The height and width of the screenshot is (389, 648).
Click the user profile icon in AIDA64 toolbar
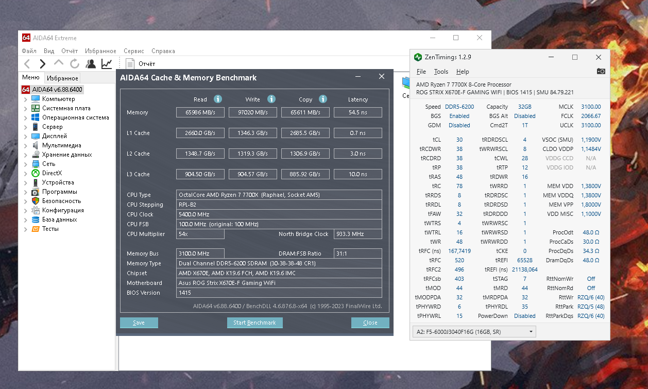(x=91, y=64)
